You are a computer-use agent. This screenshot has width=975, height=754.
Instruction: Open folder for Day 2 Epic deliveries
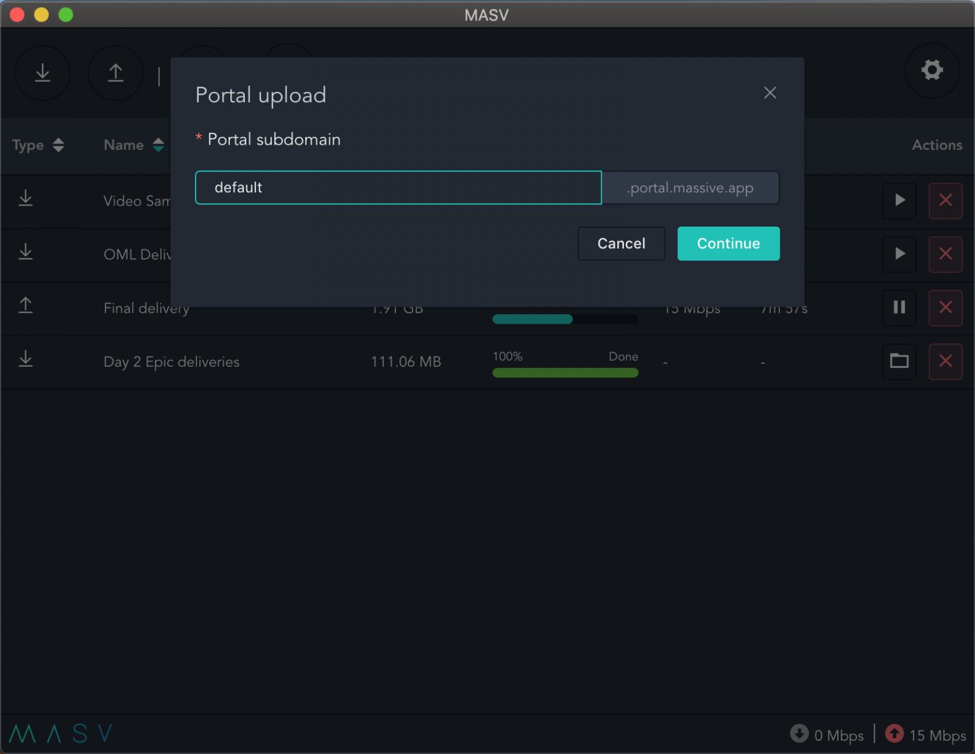pos(899,361)
